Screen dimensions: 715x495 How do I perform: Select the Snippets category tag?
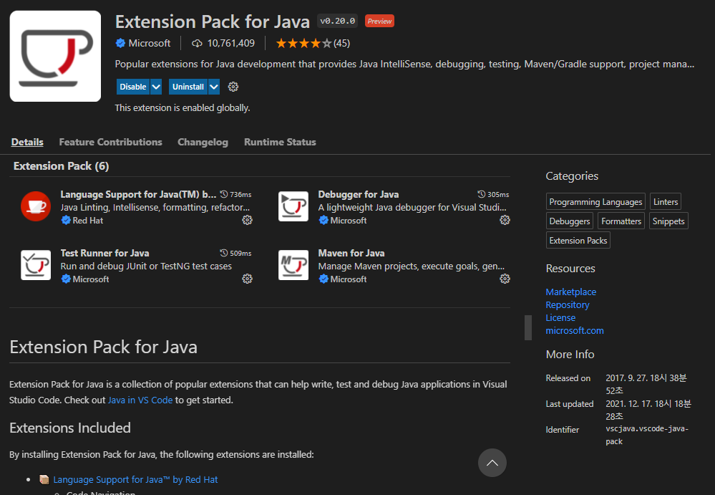click(668, 221)
